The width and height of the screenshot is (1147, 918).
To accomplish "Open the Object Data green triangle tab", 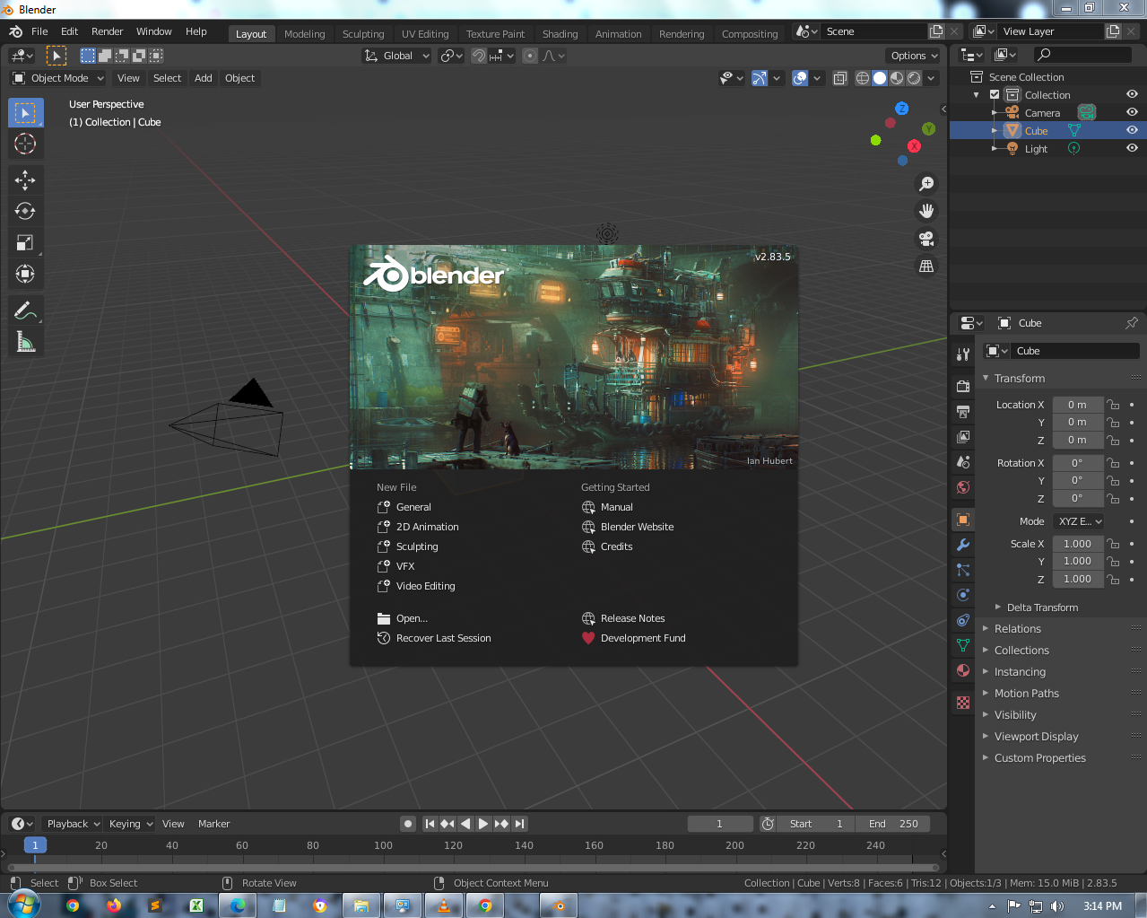I will click(x=963, y=645).
